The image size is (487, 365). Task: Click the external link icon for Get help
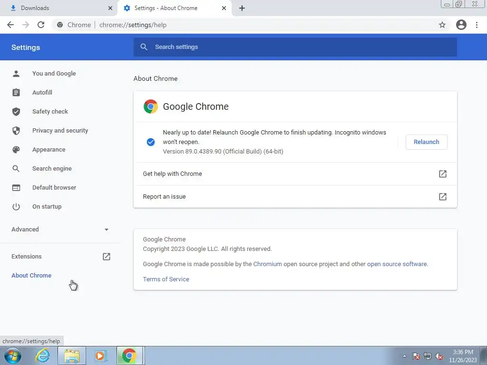[x=443, y=174]
